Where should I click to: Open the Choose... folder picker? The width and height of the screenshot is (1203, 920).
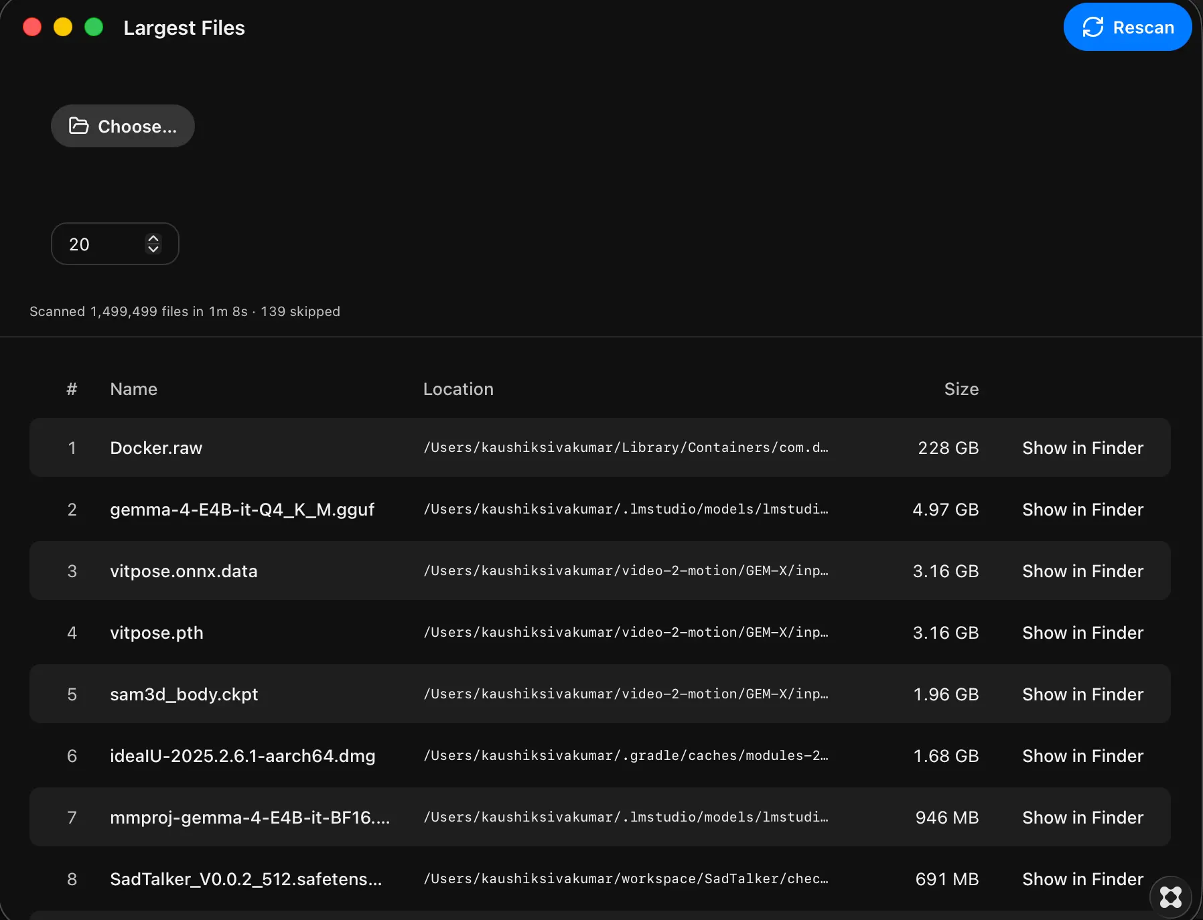coord(123,126)
